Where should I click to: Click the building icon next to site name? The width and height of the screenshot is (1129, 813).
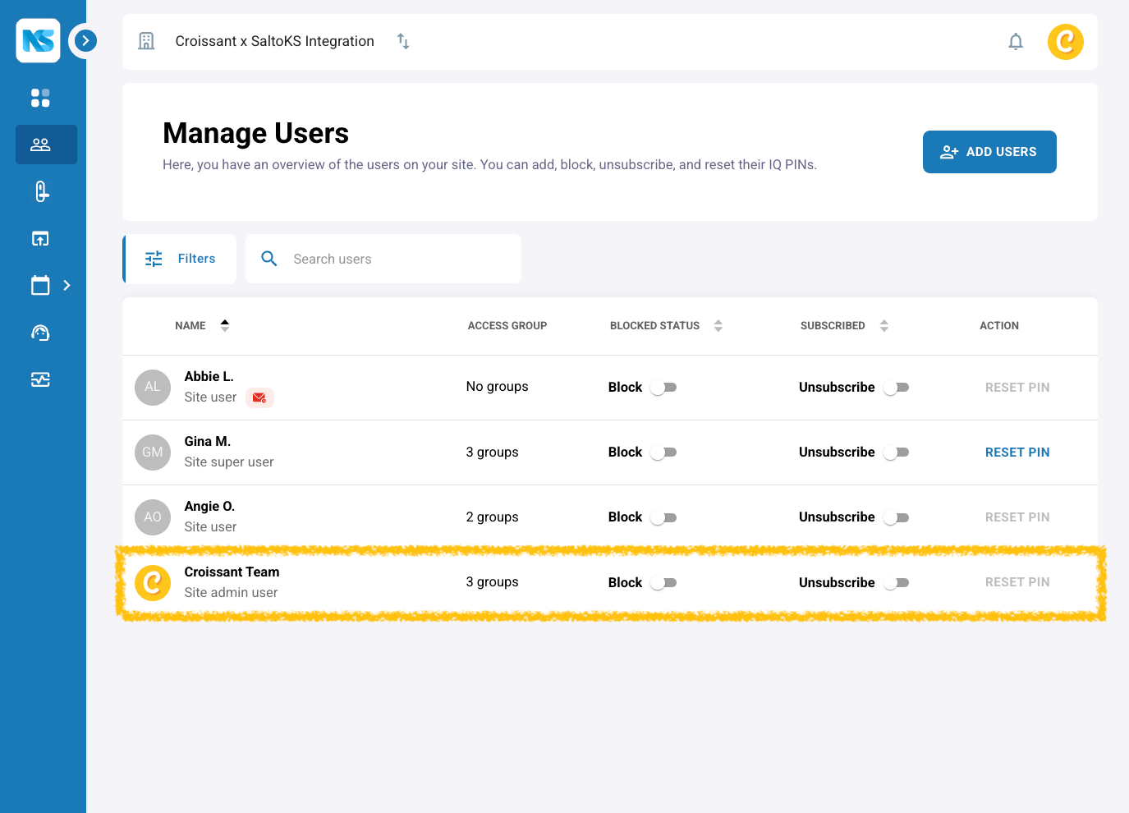pos(146,40)
